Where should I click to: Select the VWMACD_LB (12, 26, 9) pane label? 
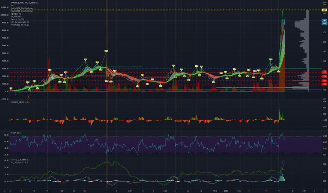coord(20,102)
